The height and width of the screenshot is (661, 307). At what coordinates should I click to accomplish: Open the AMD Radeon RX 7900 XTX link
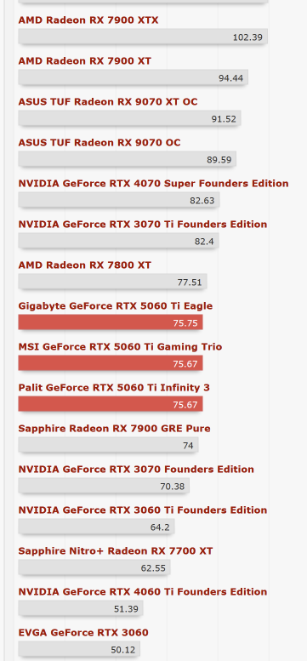(88, 20)
